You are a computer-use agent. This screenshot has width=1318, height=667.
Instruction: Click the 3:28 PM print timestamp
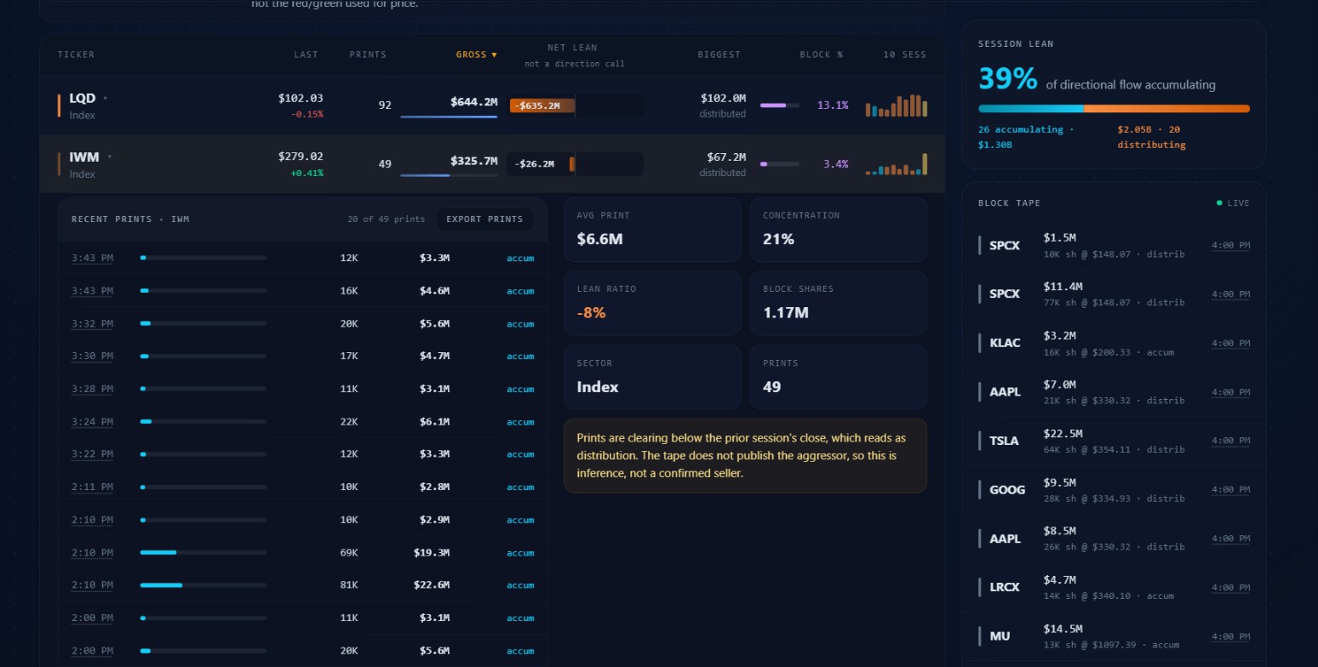tap(92, 389)
